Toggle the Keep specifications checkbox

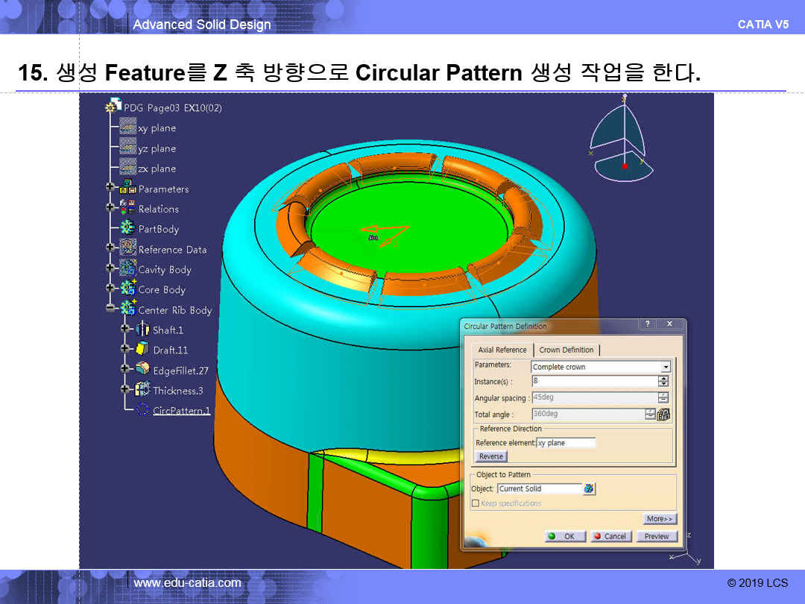(x=476, y=504)
